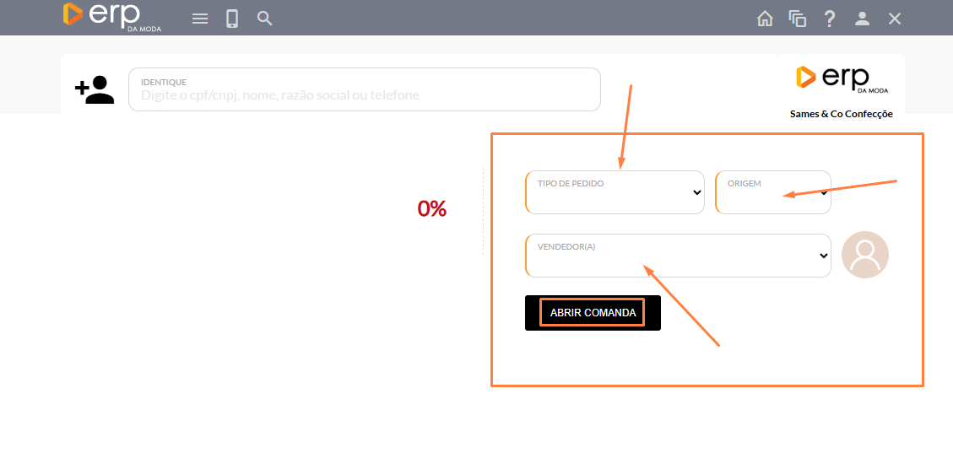
Task: Click the X close icon in header
Action: pyautogui.click(x=895, y=19)
